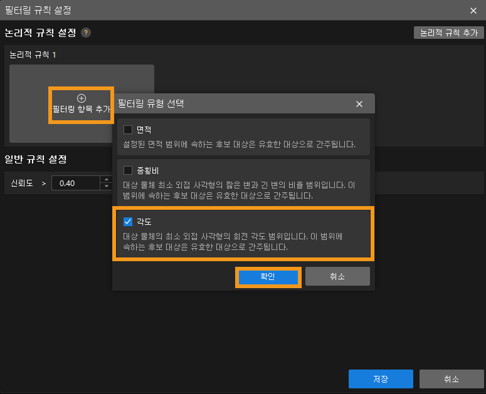Click the 각도 description text
The height and width of the screenshot is (394, 486).
[233, 242]
